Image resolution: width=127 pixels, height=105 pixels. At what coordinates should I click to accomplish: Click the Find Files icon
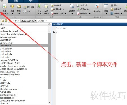[x=25, y=7]
